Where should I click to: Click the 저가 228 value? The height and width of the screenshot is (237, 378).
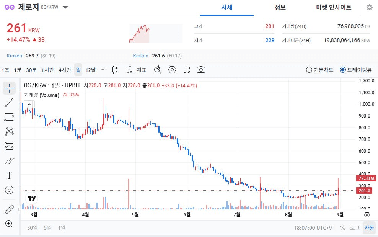[270, 40]
